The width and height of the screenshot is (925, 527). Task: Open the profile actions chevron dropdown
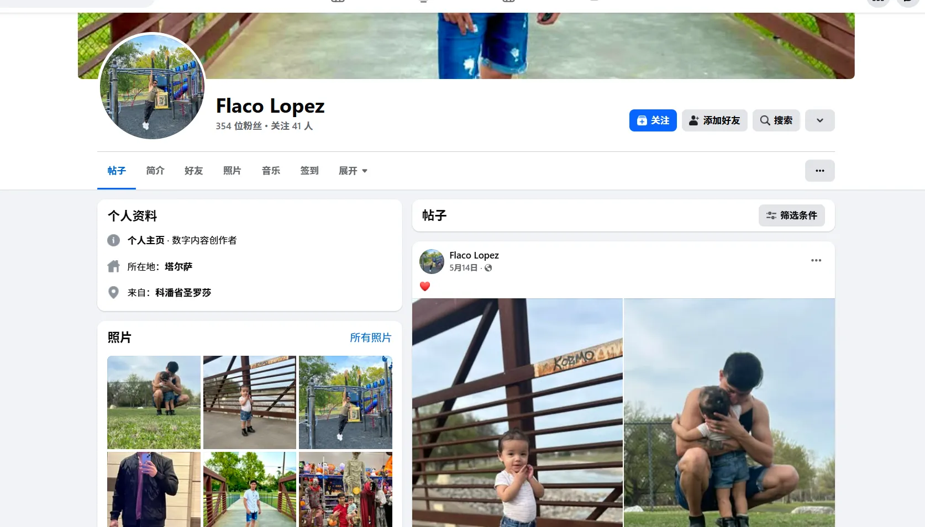pos(819,120)
